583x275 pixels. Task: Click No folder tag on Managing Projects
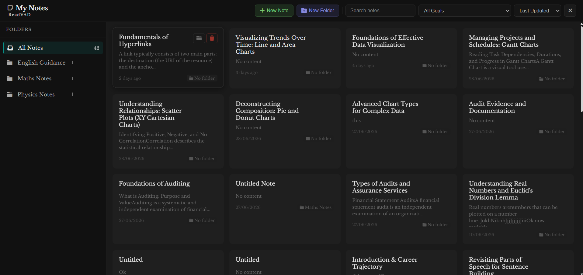552,79
